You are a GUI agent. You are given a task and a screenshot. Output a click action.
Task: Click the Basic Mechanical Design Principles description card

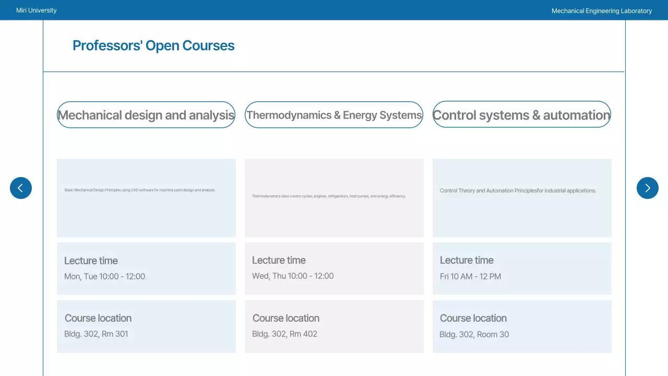coord(146,197)
